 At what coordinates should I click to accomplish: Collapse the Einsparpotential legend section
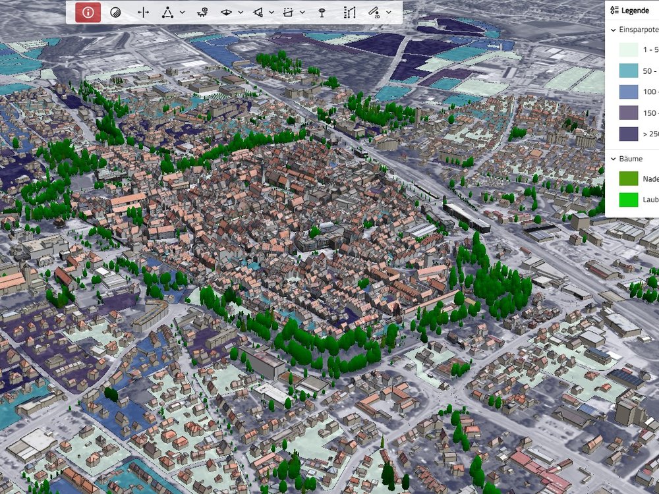pos(614,30)
